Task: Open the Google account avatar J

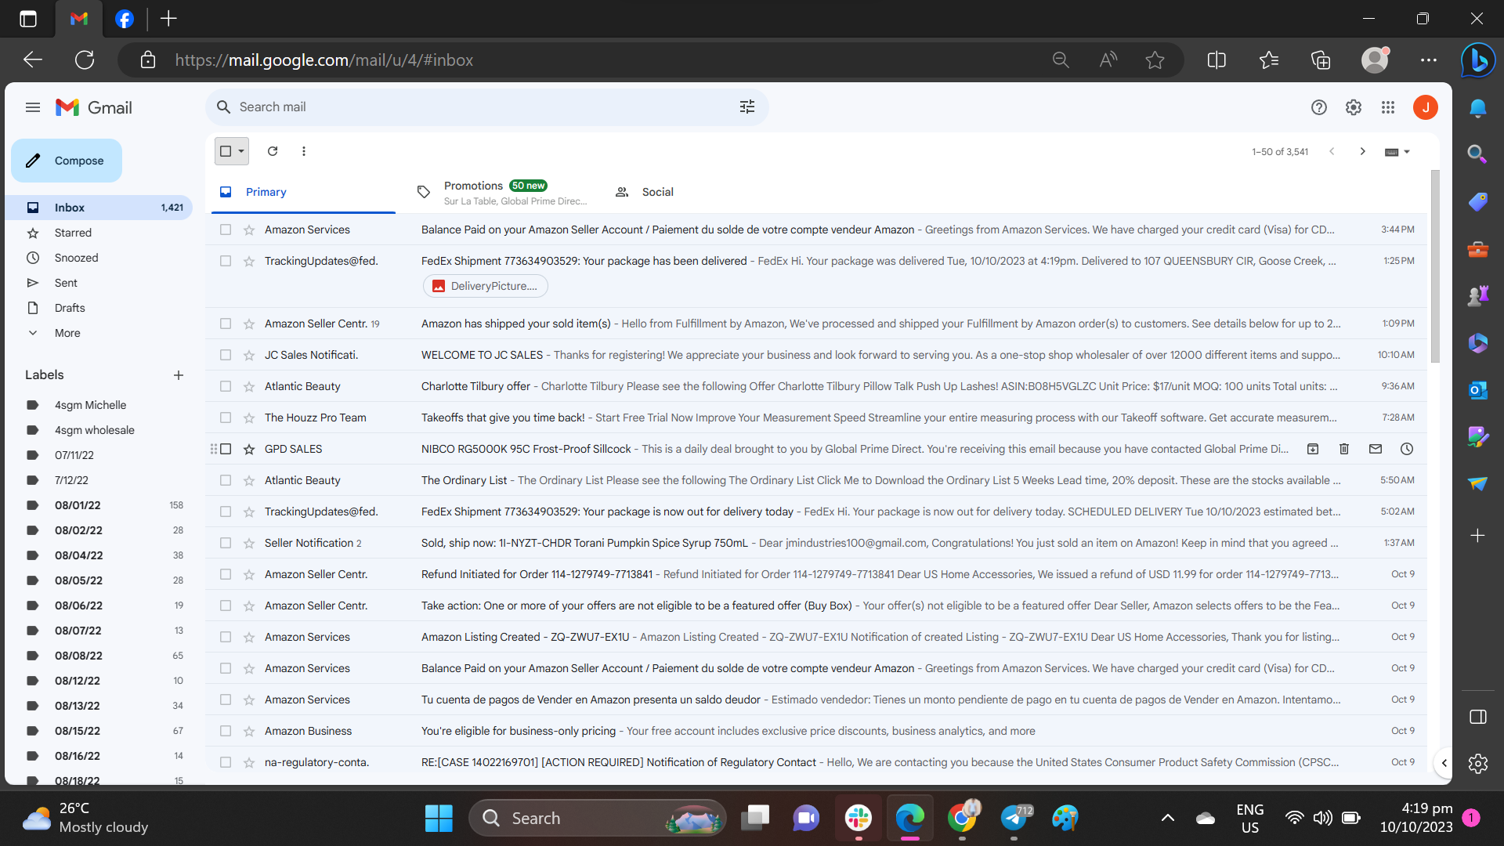Action: click(x=1426, y=107)
